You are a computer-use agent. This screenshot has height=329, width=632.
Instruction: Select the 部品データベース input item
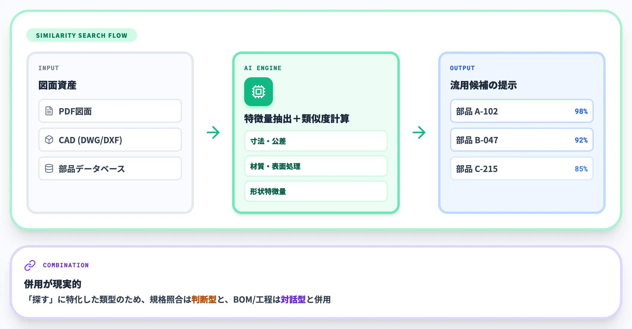click(110, 169)
